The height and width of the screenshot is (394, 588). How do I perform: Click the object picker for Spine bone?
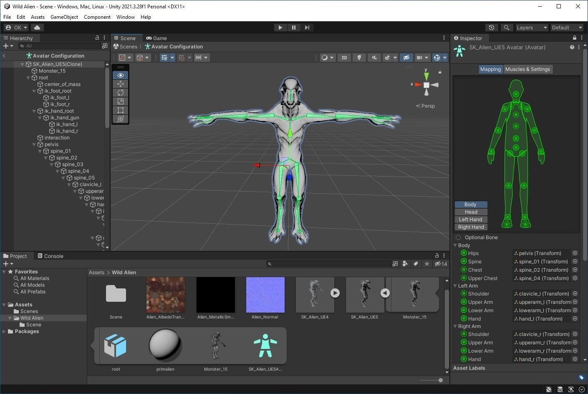pyautogui.click(x=575, y=261)
